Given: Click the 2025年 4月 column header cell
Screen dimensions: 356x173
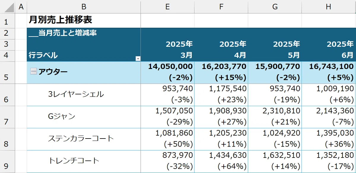Looking at the screenshot, I should 221,50.
